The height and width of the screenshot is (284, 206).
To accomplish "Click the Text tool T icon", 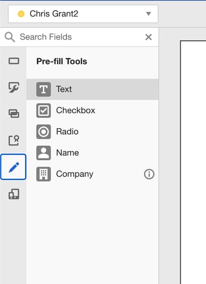I will (44, 89).
